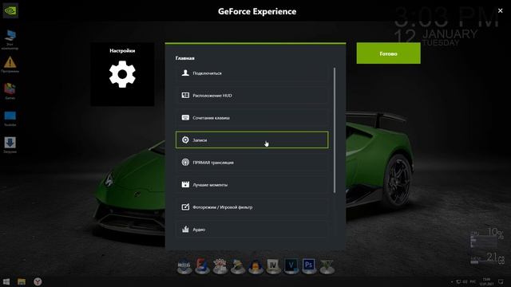Viewport: 511px width, 287px height.
Task: Close the GeForce Experience overlay
Action: [x=501, y=10]
